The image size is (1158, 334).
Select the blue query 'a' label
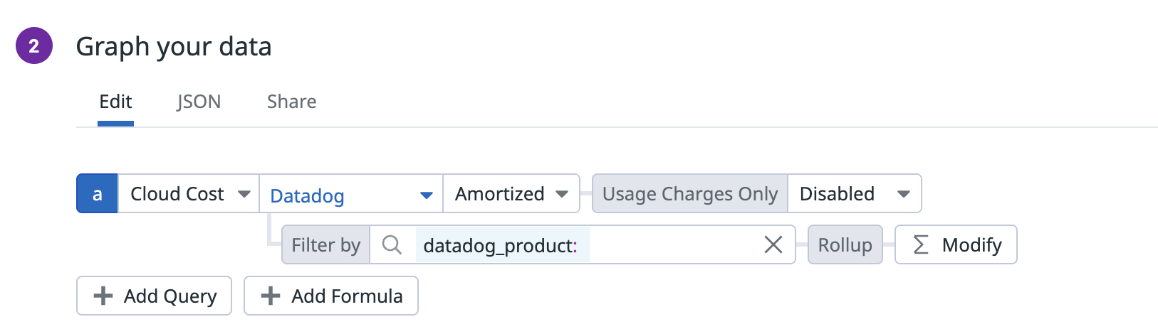97,193
